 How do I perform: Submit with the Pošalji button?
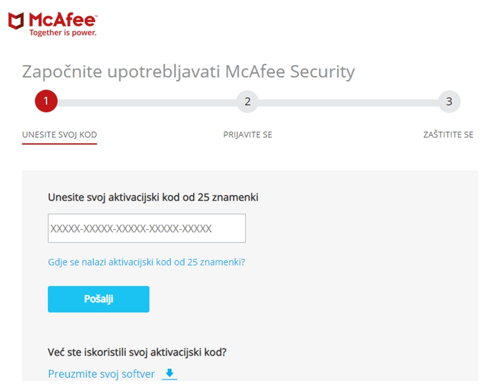tap(98, 299)
